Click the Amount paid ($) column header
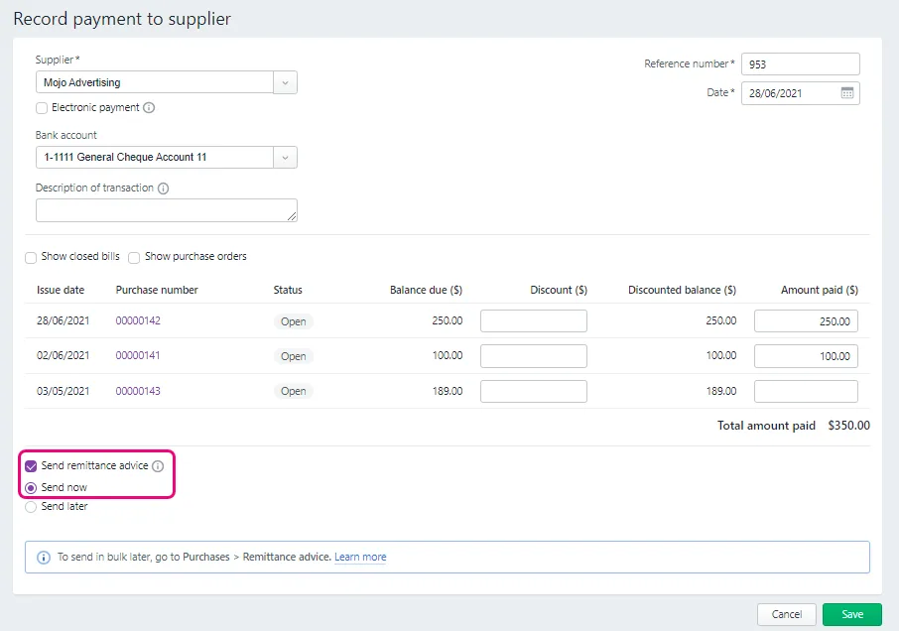Viewport: 899px width, 631px height. (x=820, y=290)
